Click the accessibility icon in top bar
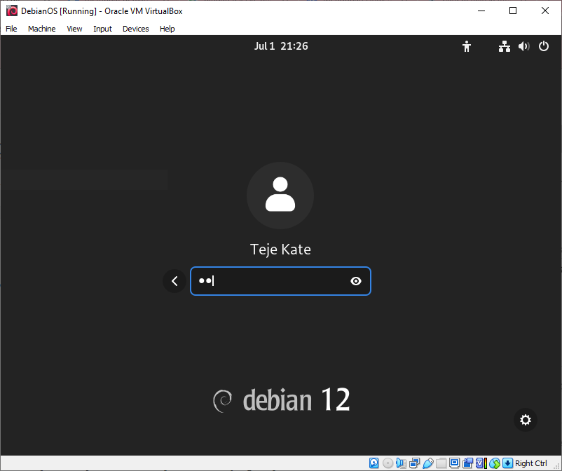The width and height of the screenshot is (562, 471). click(x=466, y=46)
